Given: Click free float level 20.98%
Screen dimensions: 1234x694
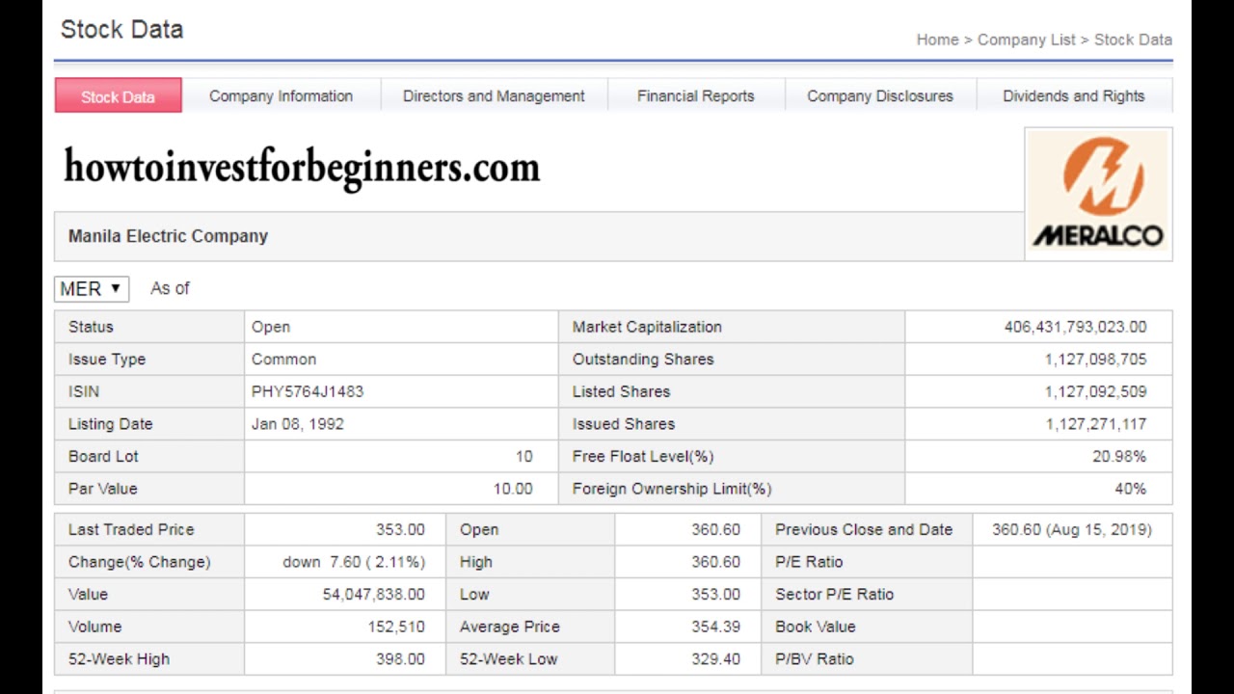Looking at the screenshot, I should point(1119,457).
